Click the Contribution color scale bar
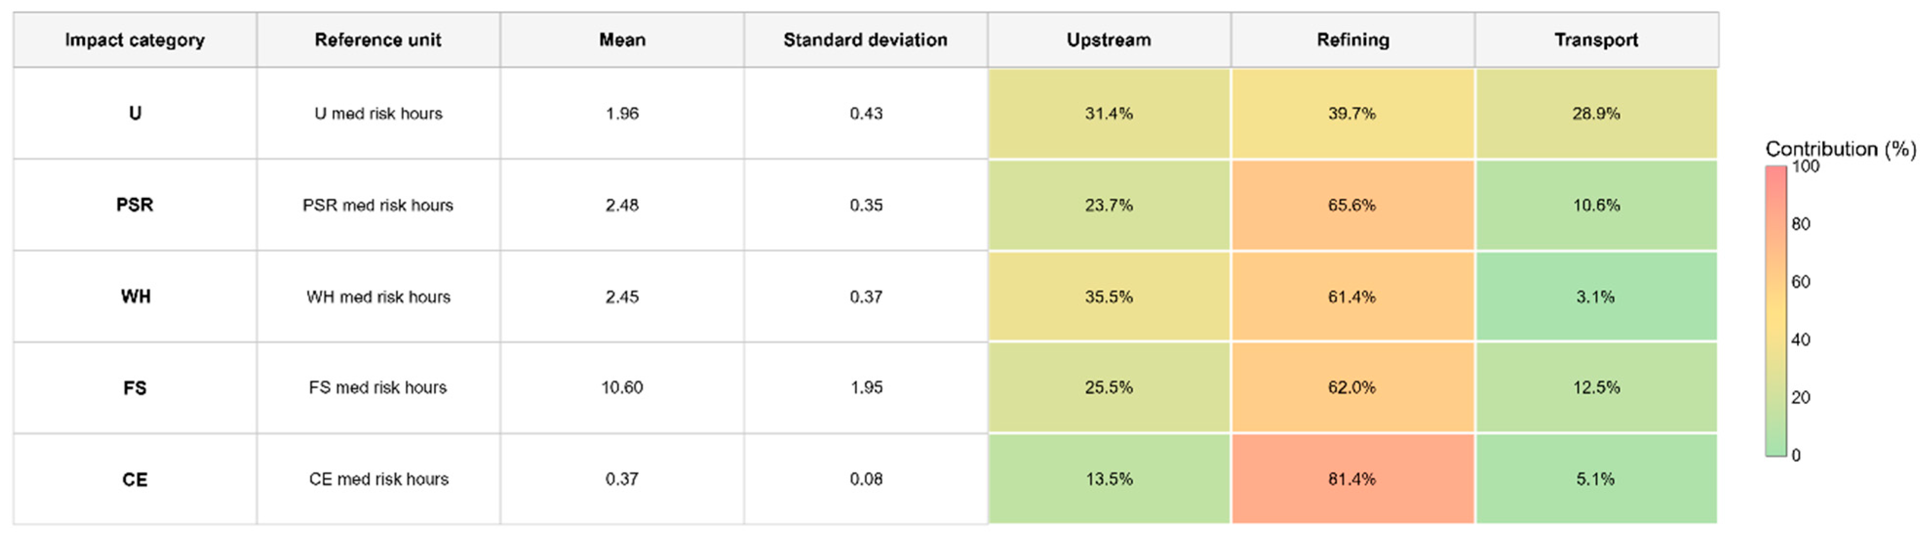The image size is (1931, 539). pyautogui.click(x=1776, y=310)
